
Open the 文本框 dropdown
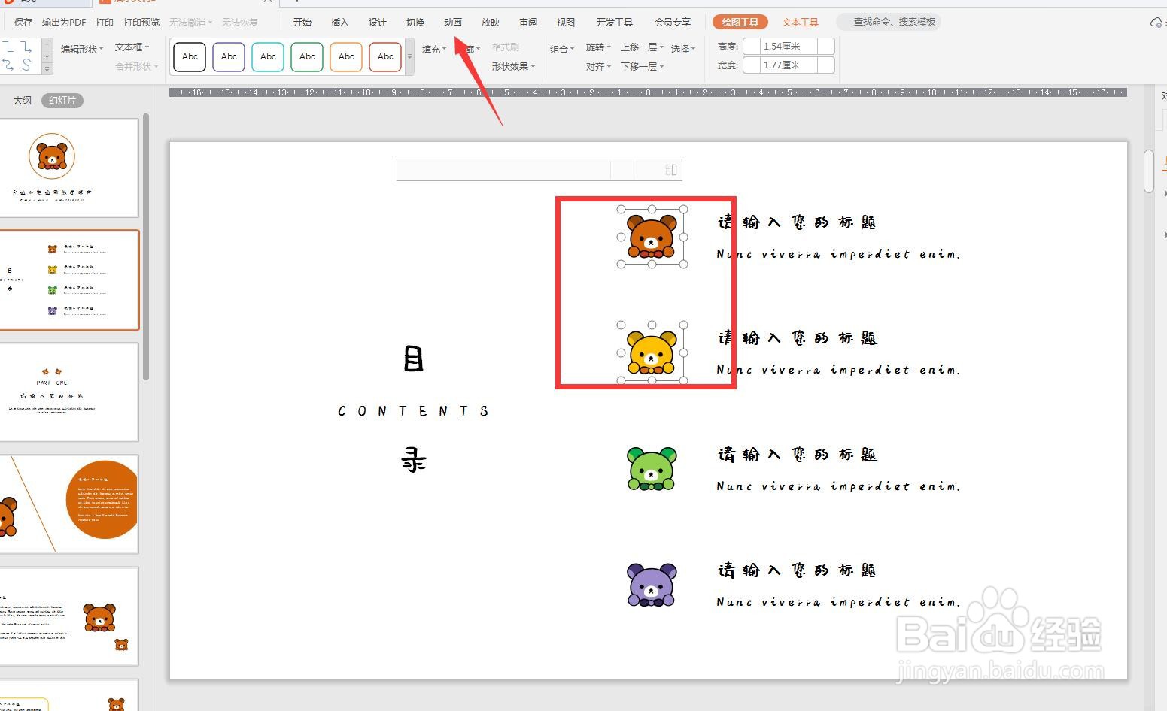pos(132,47)
